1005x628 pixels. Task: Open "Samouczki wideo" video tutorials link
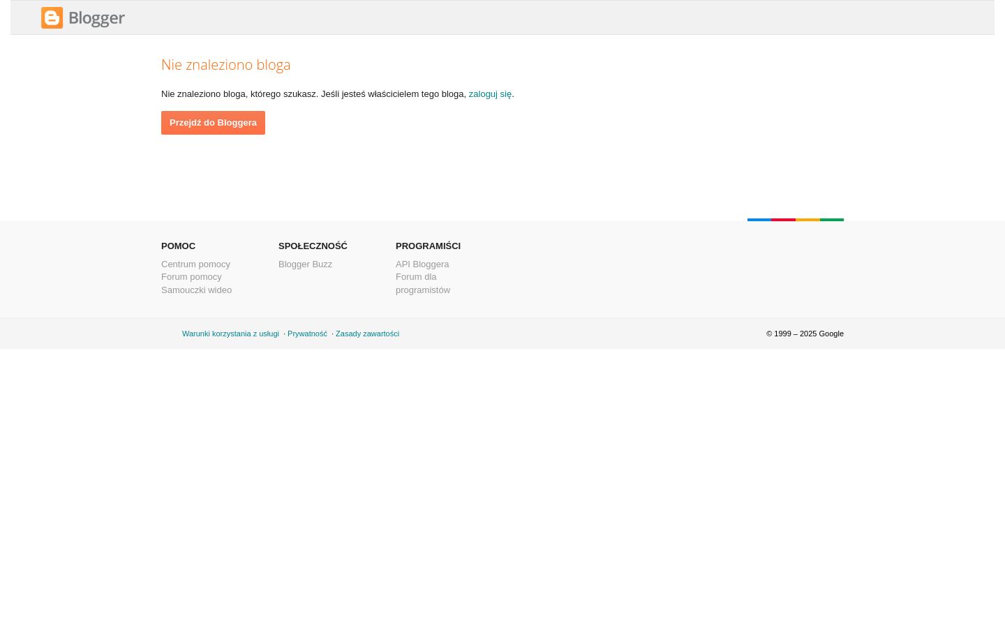point(196,290)
